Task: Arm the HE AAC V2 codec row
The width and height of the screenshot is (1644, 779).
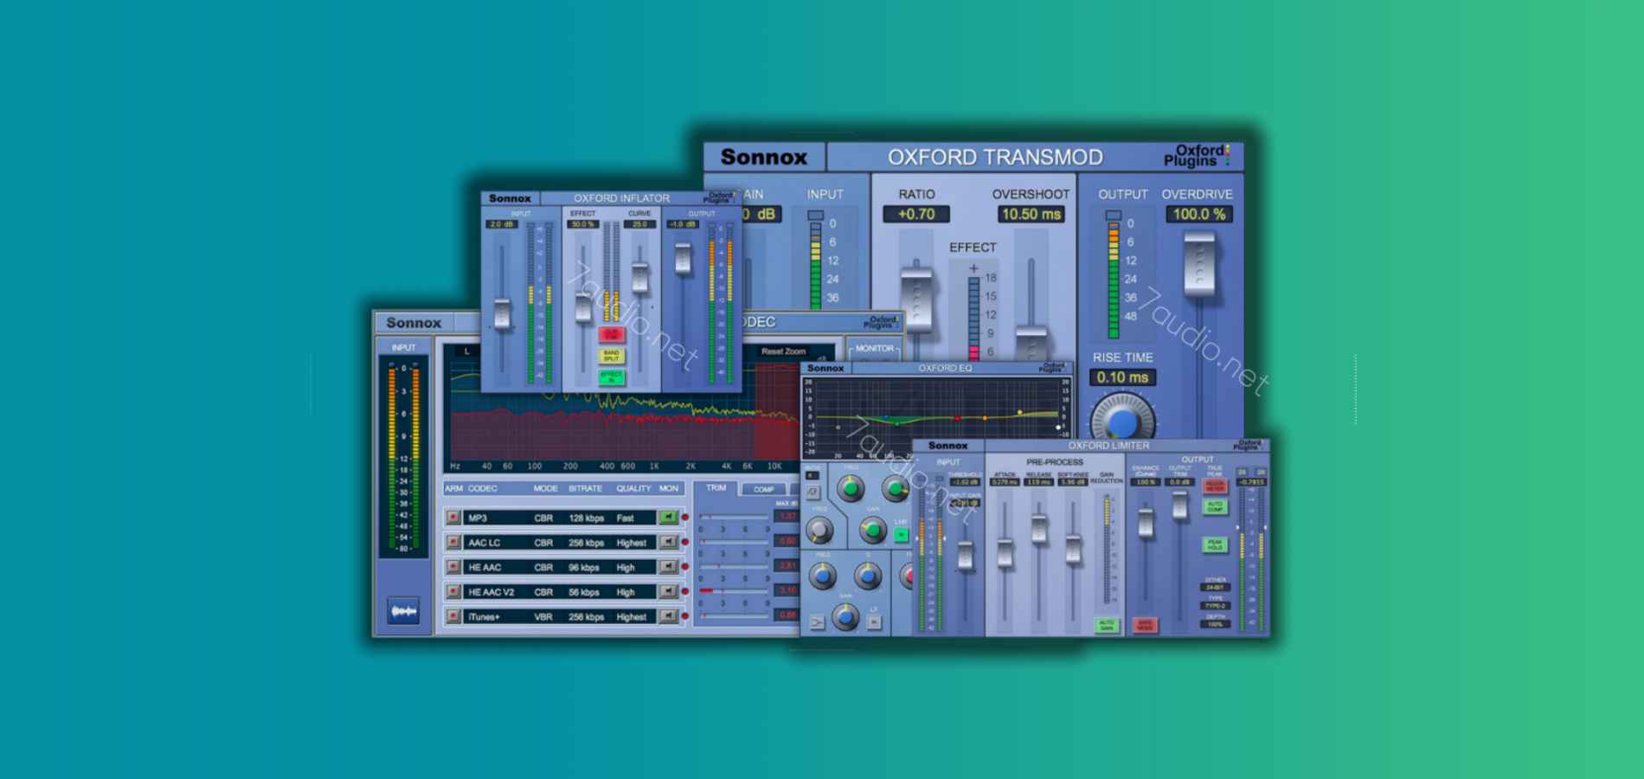Action: coord(453,592)
